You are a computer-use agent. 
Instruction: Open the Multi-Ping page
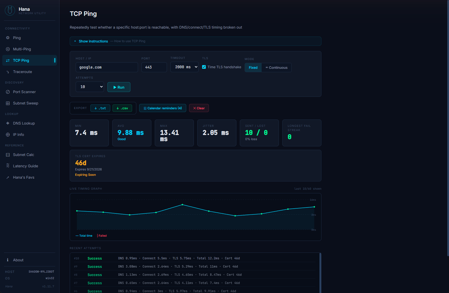(x=30, y=49)
